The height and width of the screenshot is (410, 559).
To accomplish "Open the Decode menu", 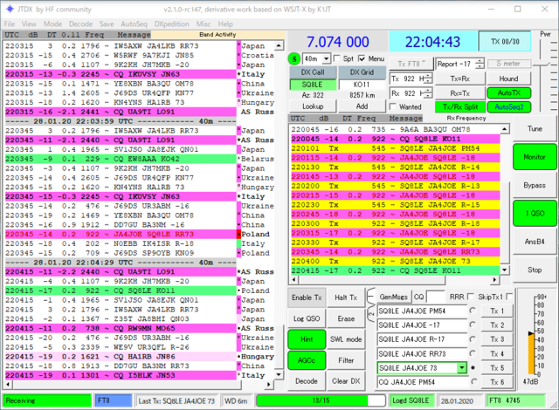I will pyautogui.click(x=81, y=24).
